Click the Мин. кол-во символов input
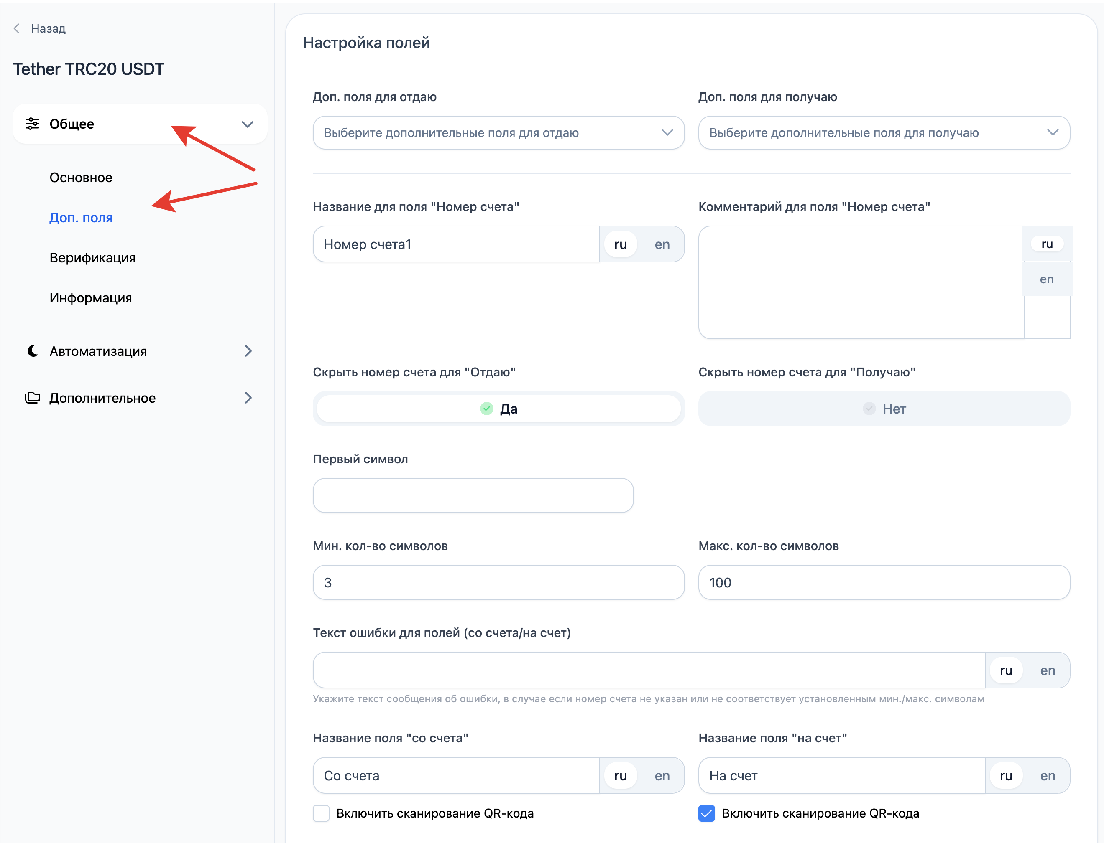This screenshot has width=1104, height=843. click(498, 582)
